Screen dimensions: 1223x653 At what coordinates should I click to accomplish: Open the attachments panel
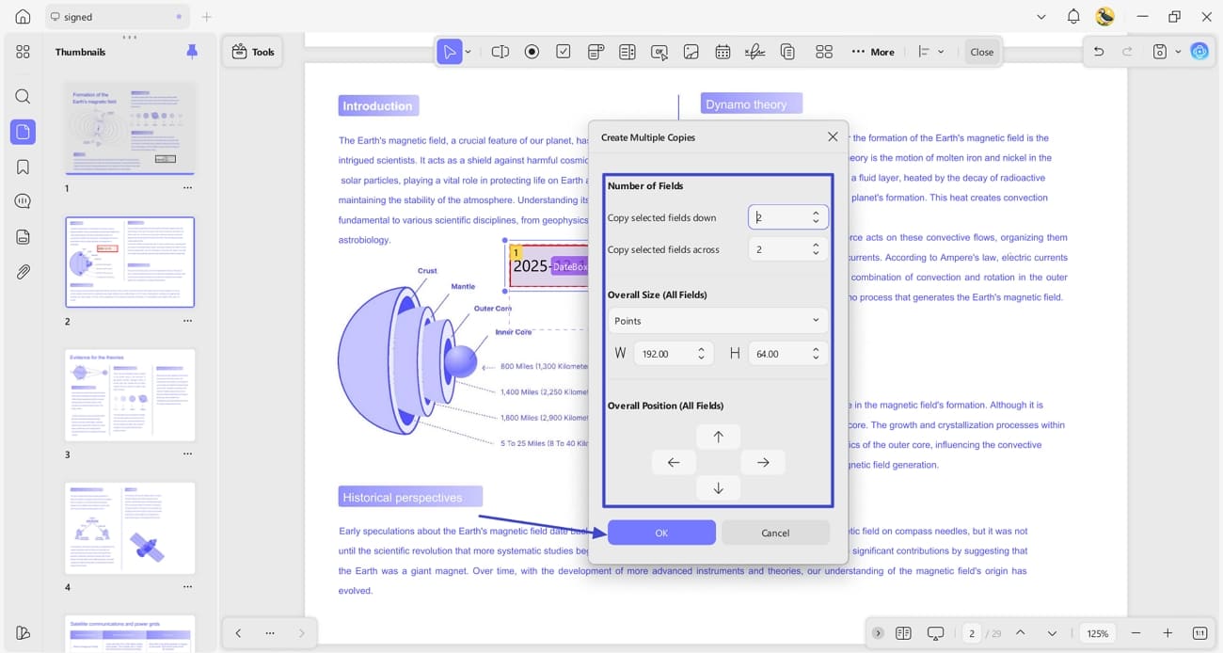click(23, 272)
